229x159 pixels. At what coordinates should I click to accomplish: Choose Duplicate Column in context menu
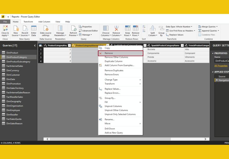click(113, 61)
